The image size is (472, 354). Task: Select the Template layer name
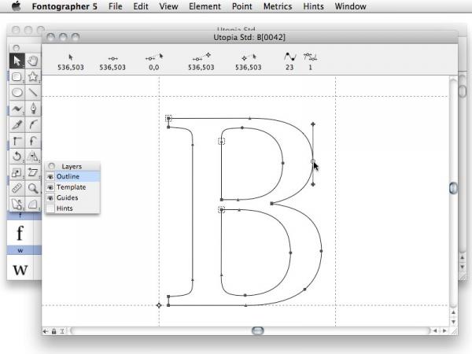point(72,187)
